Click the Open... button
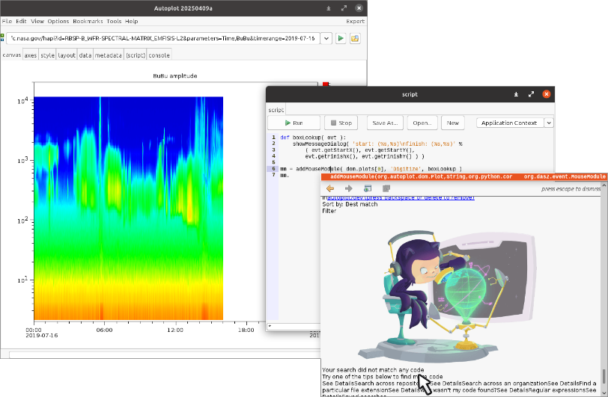608x397 pixels. 422,123
